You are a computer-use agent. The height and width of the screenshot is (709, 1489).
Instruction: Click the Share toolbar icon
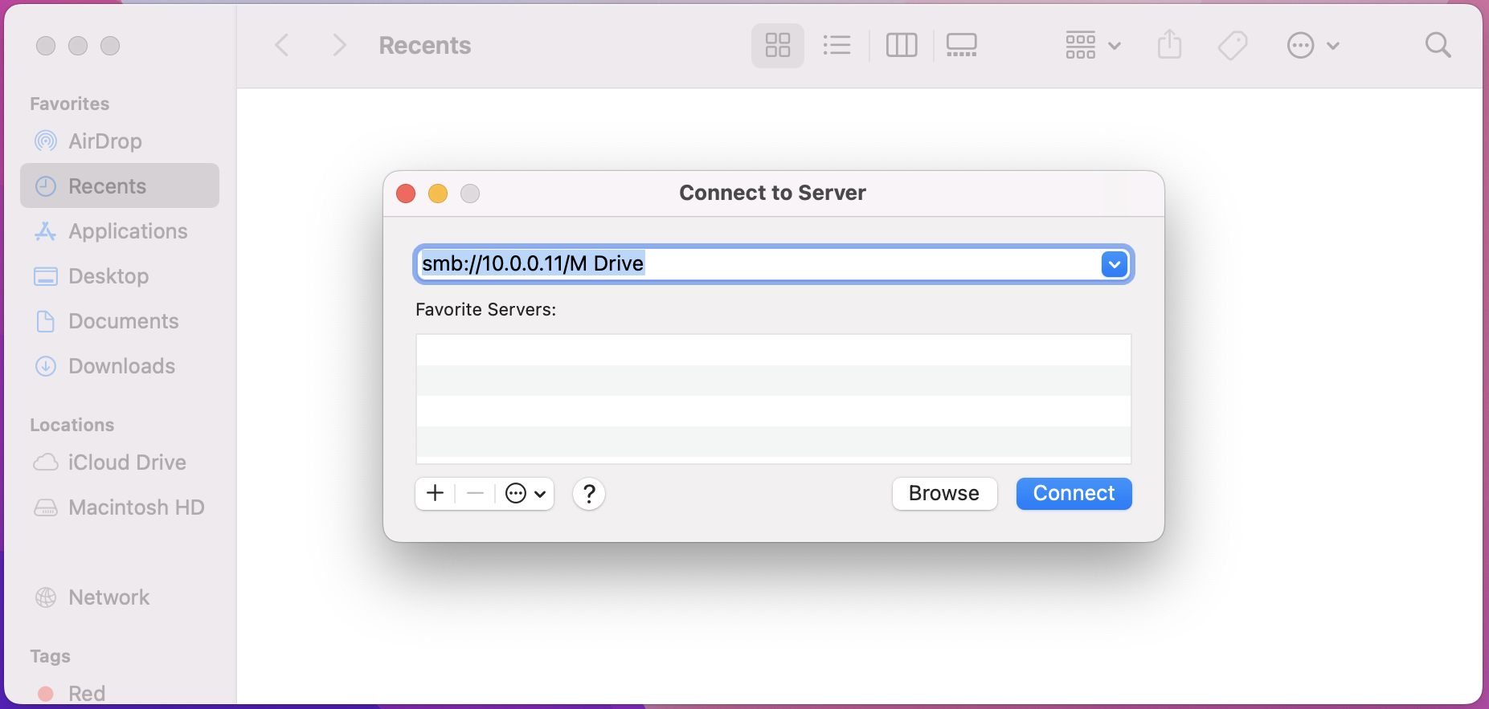click(1169, 45)
